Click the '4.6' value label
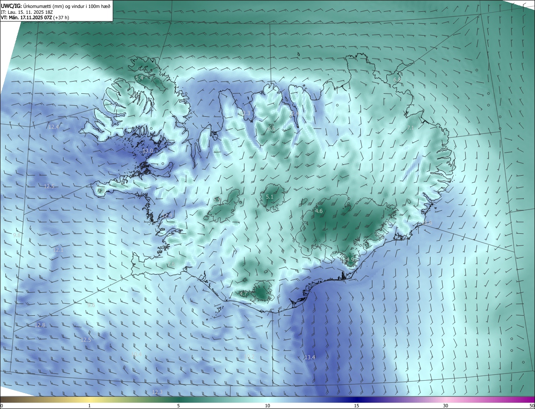This screenshot has height=409, width=535. click(319, 211)
